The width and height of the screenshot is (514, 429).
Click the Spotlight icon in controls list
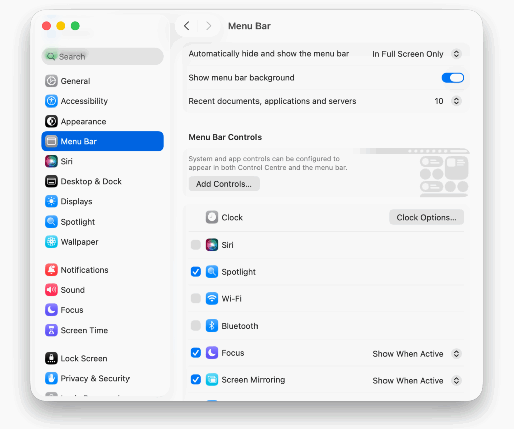tap(212, 272)
